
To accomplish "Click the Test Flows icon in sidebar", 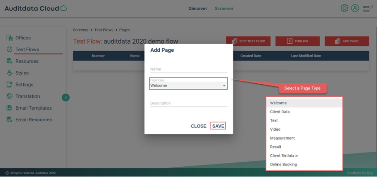I will coord(9,49).
